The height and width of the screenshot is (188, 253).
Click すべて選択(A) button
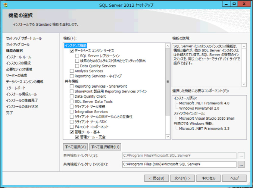click(75, 147)
